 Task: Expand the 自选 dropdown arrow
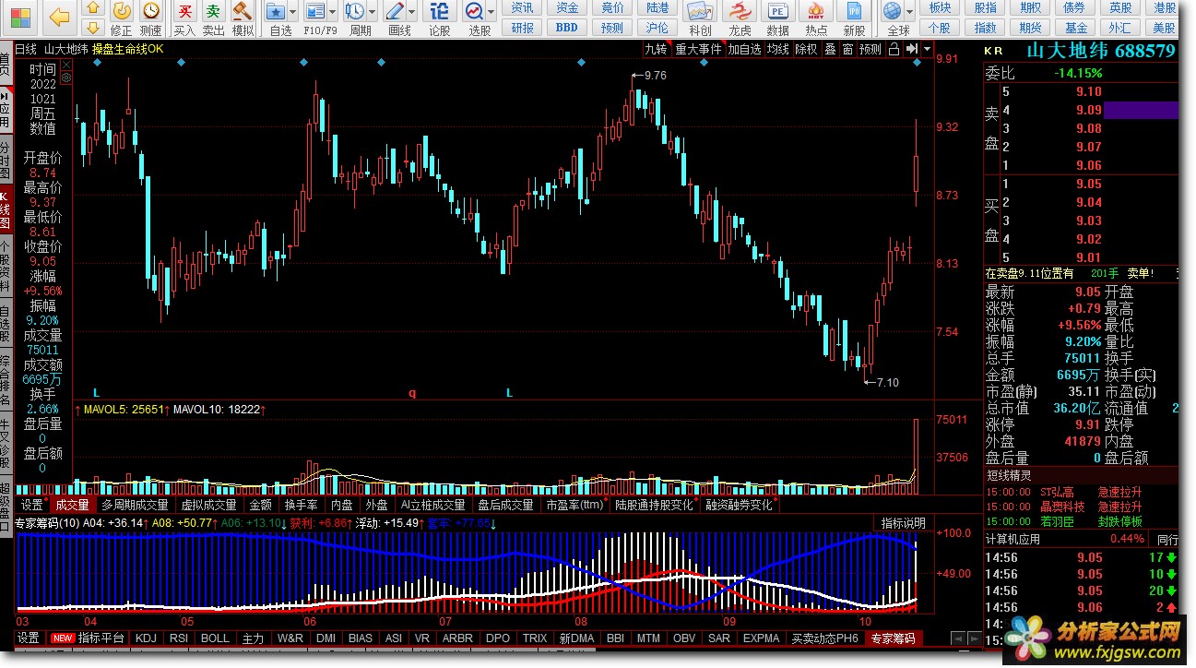point(294,13)
